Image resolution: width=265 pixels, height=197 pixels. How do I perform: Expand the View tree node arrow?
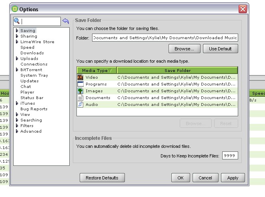17,114
